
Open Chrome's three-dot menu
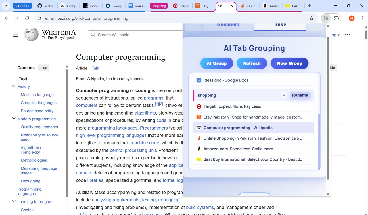click(x=362, y=18)
